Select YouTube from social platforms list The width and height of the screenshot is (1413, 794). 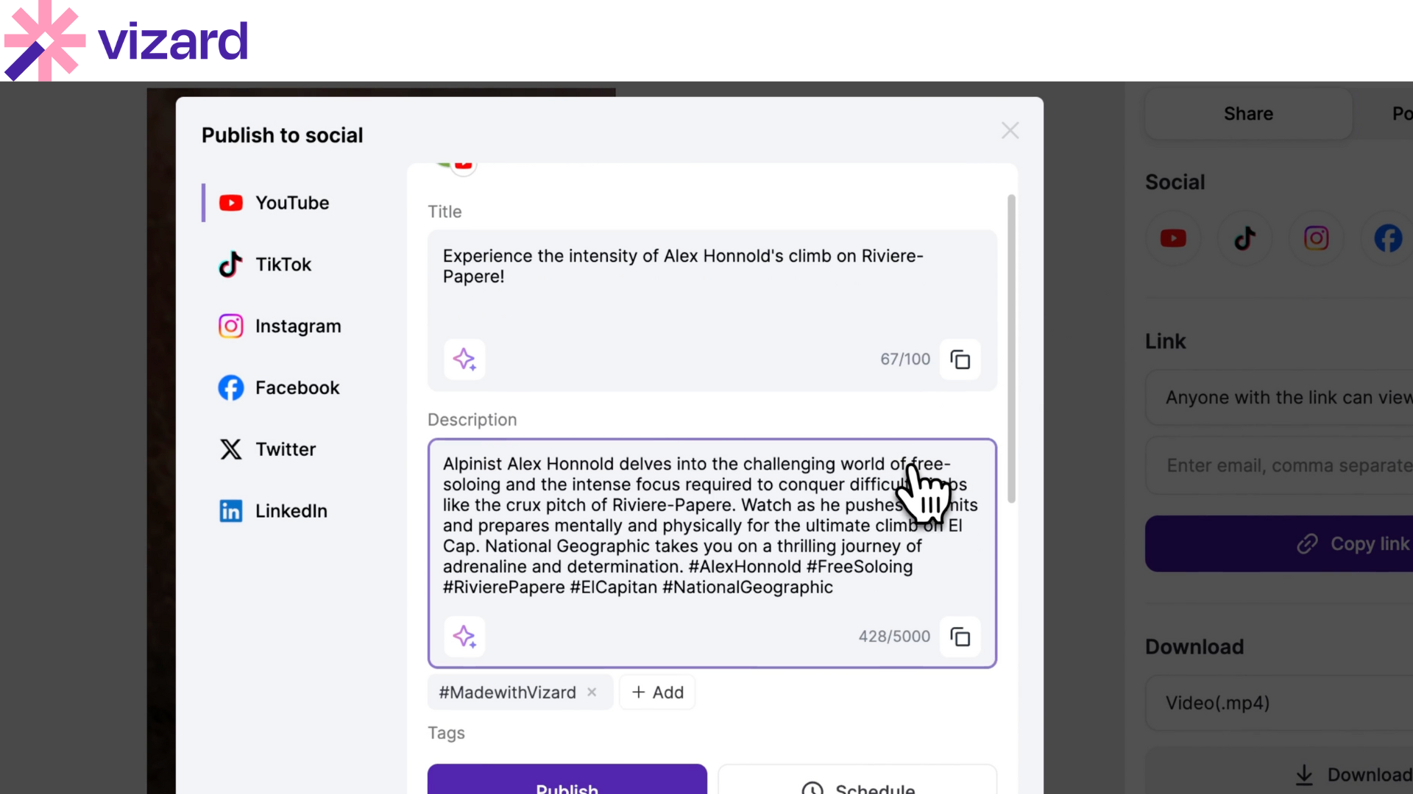292,203
